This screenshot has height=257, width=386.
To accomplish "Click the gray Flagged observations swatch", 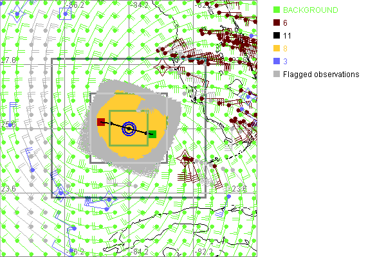I will click(276, 75).
